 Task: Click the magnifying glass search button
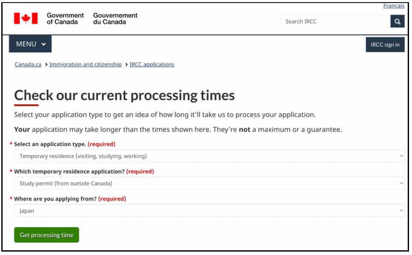coord(397,21)
